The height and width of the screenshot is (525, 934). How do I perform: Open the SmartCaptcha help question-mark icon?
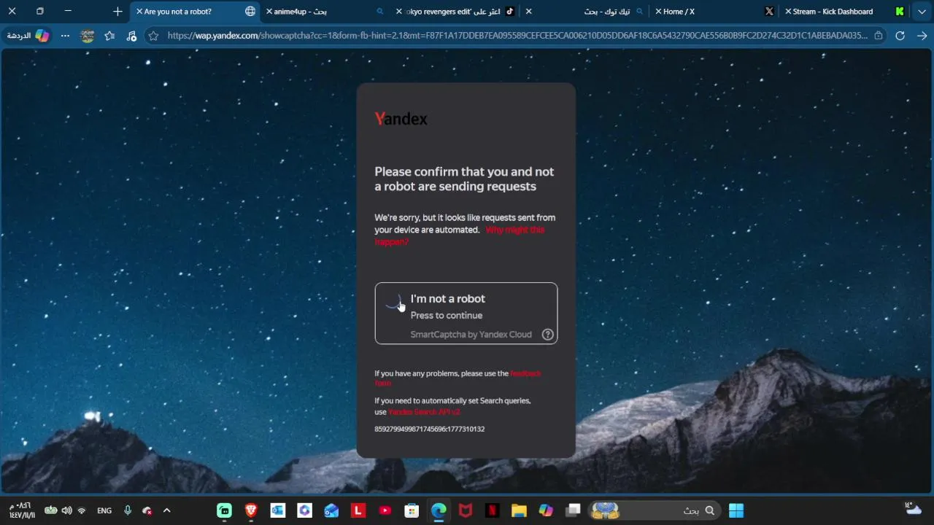tap(548, 335)
